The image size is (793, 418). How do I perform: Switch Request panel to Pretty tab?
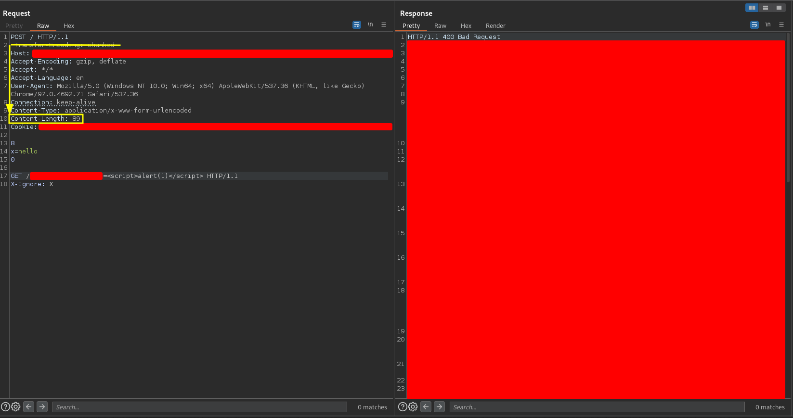tap(14, 26)
